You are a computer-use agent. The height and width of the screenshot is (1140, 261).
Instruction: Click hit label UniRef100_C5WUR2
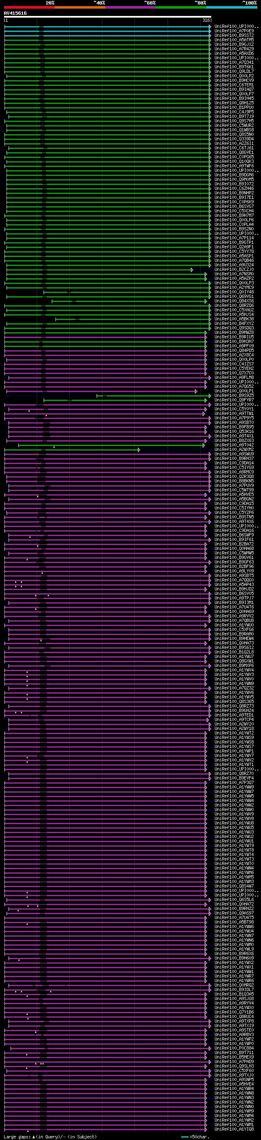[234, 125]
